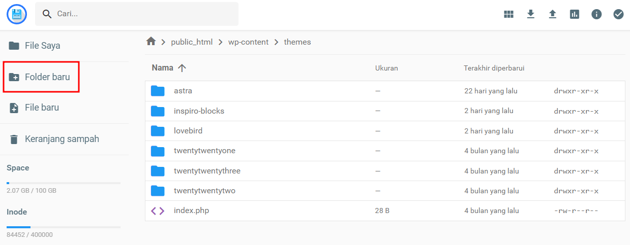This screenshot has height=245, width=630.
Task: Open the info icon in toolbar
Action: click(x=596, y=14)
